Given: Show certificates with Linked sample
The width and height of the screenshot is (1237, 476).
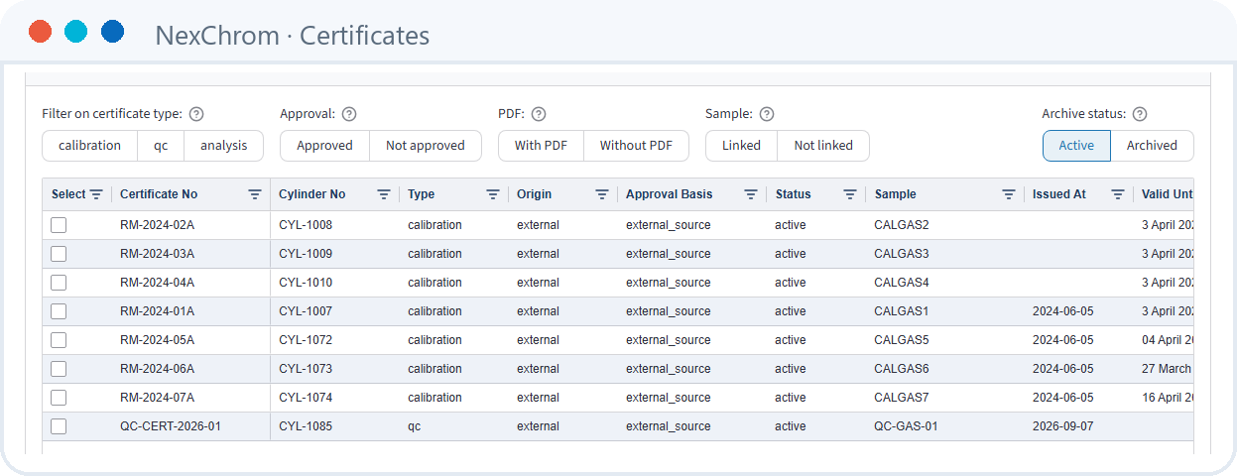Looking at the screenshot, I should coord(741,146).
